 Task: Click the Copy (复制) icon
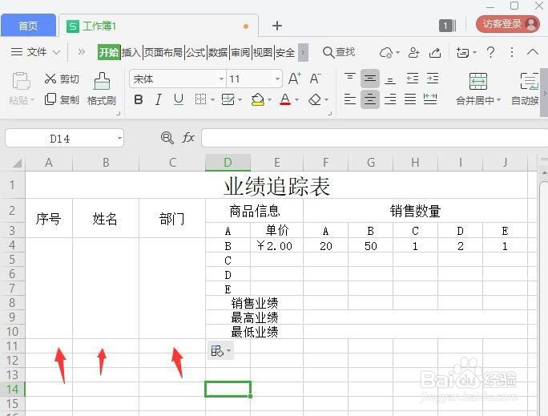click(50, 99)
